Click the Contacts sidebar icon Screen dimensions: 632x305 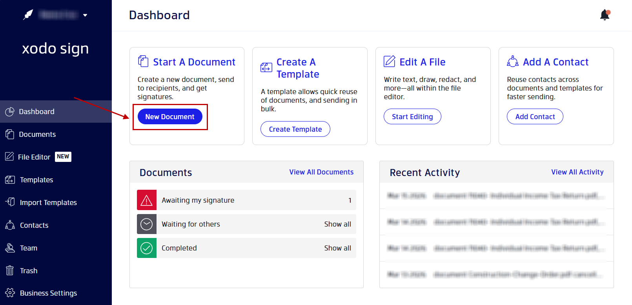coord(10,225)
